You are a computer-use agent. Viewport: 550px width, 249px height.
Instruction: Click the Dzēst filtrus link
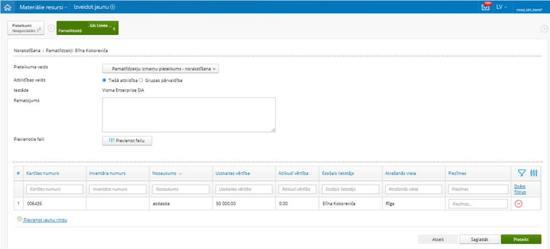[x=520, y=190]
